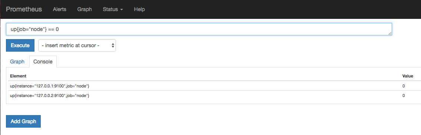421x135 pixels.
Task: Click the Element column header
Action: pyautogui.click(x=18, y=76)
